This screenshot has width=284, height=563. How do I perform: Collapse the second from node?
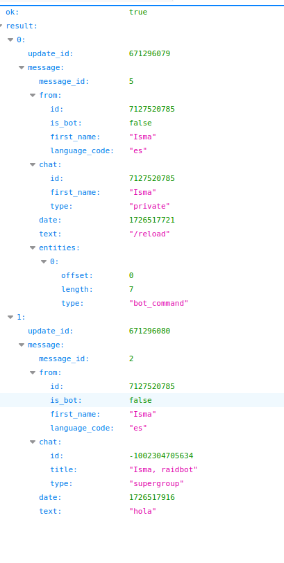[33, 373]
